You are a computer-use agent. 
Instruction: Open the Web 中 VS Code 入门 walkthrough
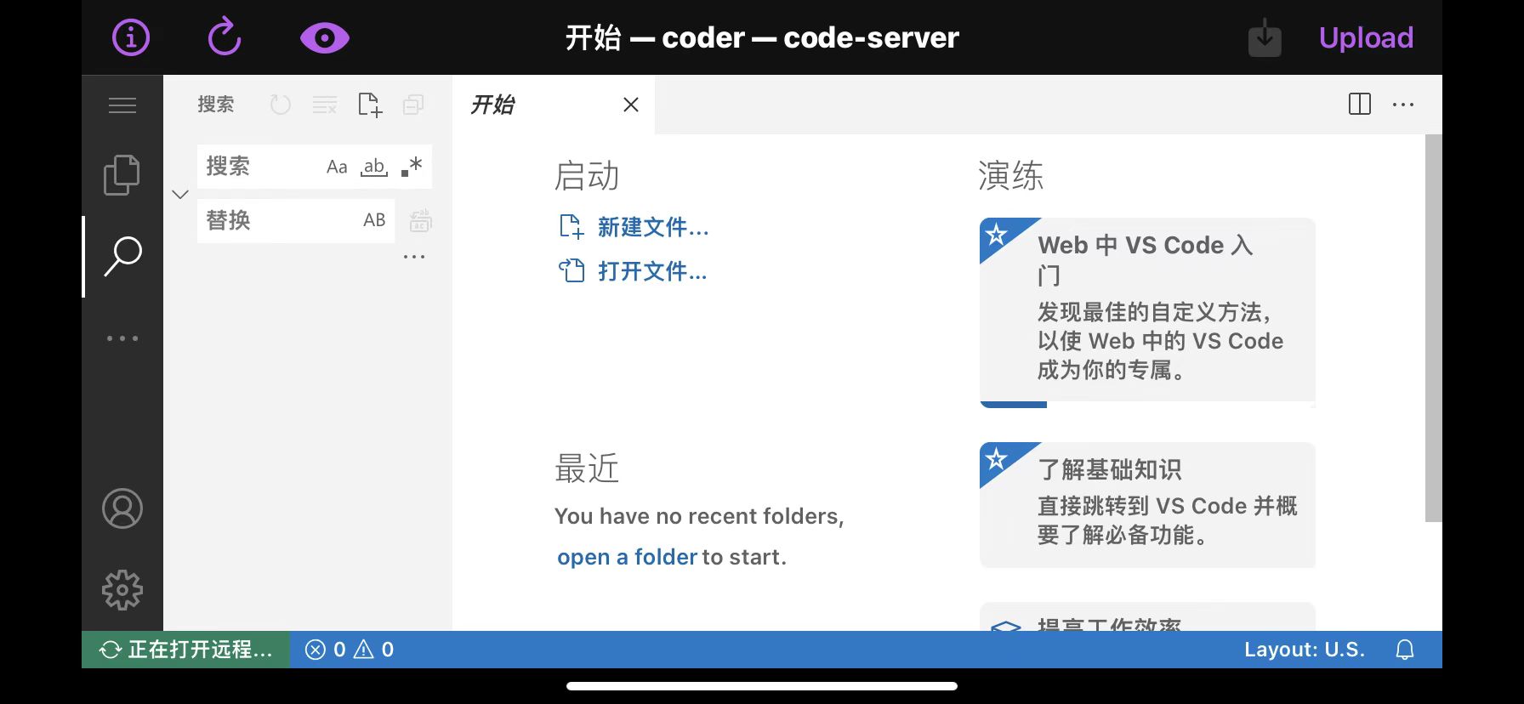point(1147,313)
